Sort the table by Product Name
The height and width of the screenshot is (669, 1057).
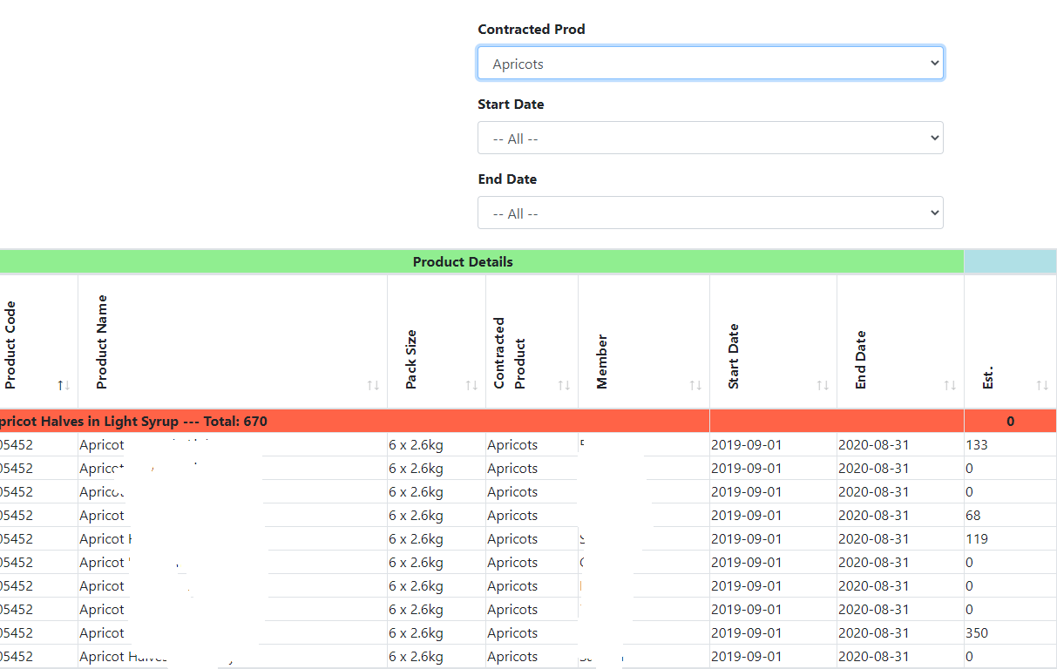coord(372,384)
